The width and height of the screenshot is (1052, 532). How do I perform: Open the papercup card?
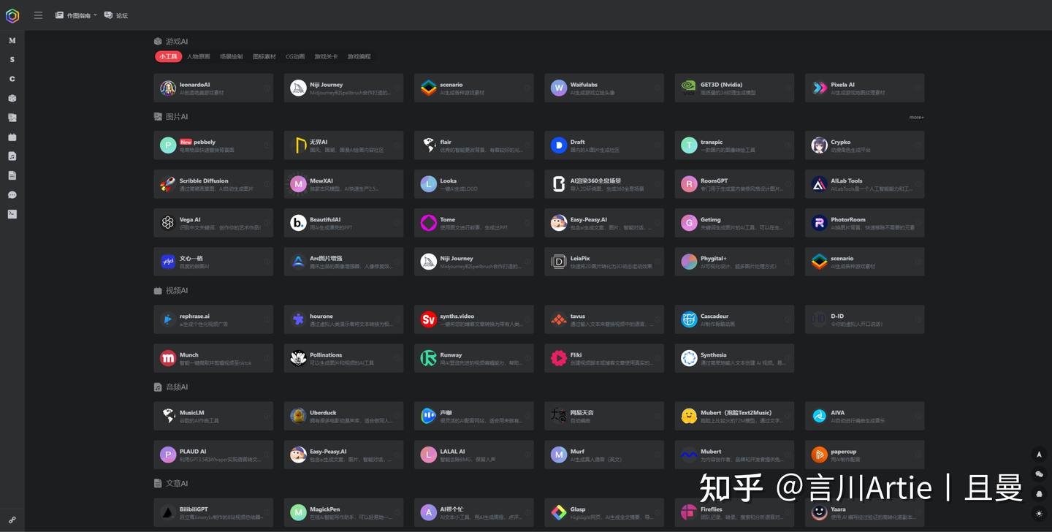[x=864, y=455]
